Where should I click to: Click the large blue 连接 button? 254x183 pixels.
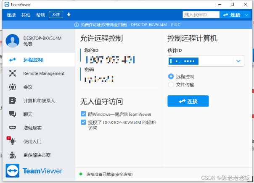pos(188,101)
